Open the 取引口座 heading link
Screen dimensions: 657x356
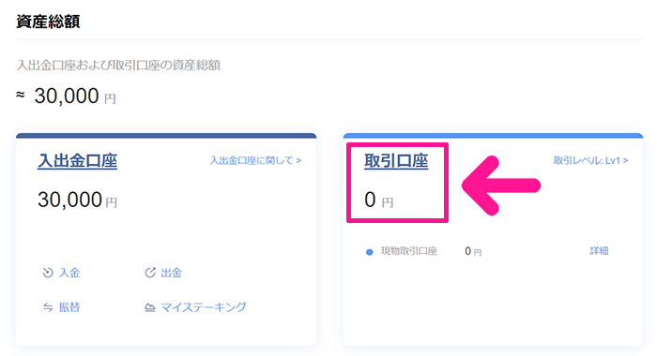pos(396,161)
